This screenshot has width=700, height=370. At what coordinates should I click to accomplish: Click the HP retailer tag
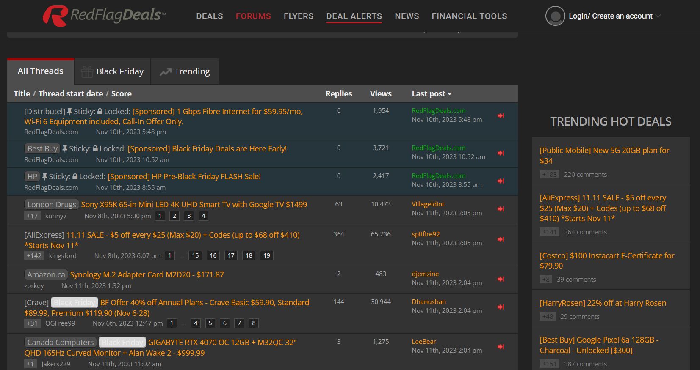coord(32,177)
